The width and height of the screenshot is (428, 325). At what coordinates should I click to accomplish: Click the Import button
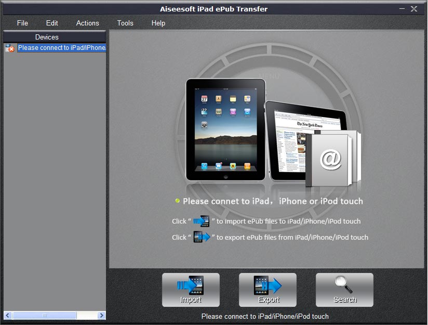tap(191, 290)
